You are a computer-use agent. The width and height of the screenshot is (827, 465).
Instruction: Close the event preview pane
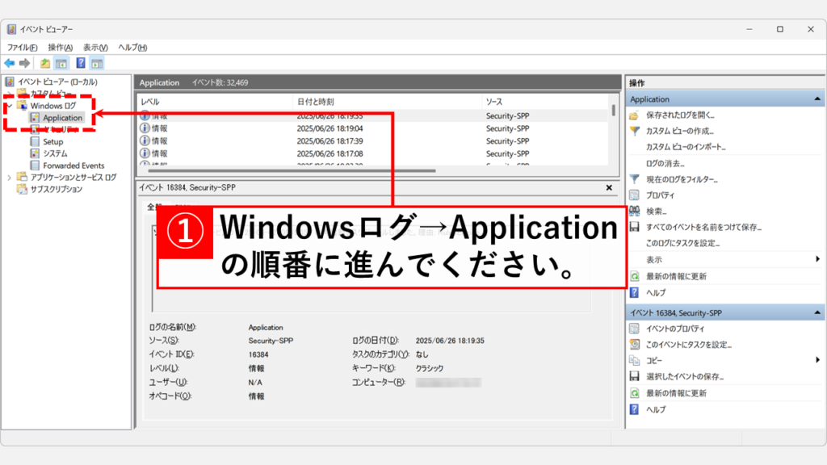tap(610, 187)
